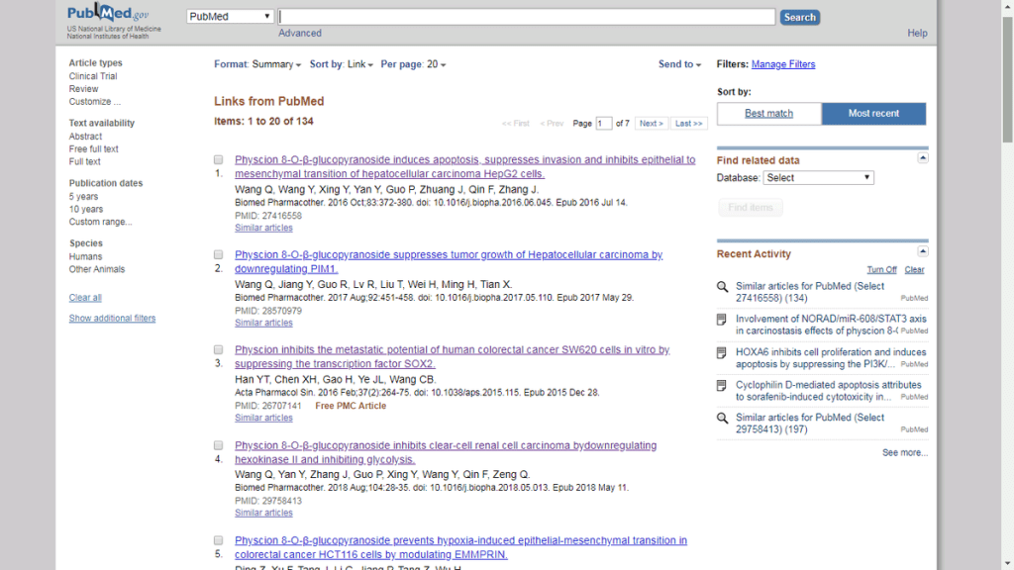Click the document icon beside the NORAD/miR-608 entry
This screenshot has height=570, width=1014.
[x=722, y=320]
